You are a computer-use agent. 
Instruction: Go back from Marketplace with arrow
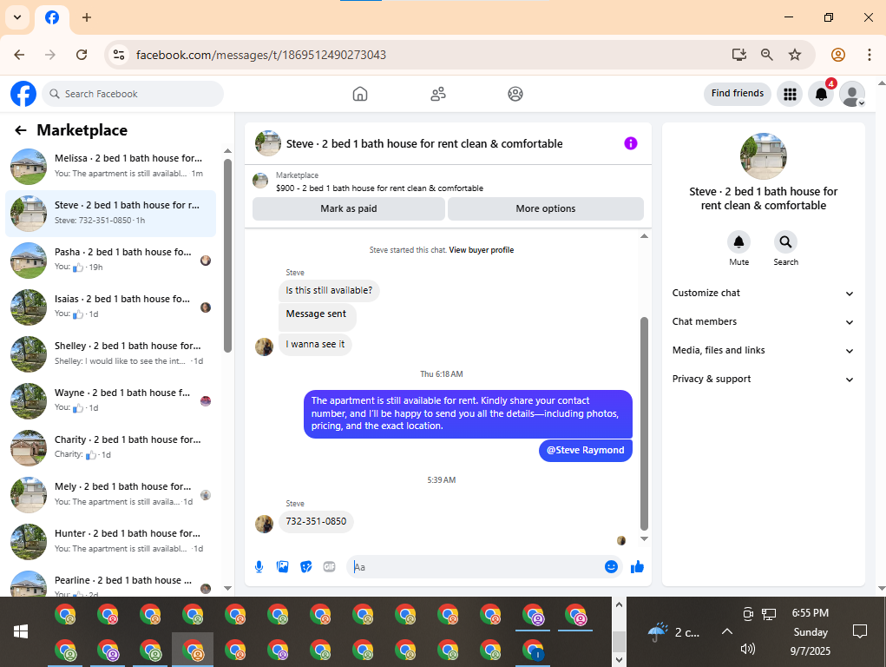pyautogui.click(x=21, y=130)
